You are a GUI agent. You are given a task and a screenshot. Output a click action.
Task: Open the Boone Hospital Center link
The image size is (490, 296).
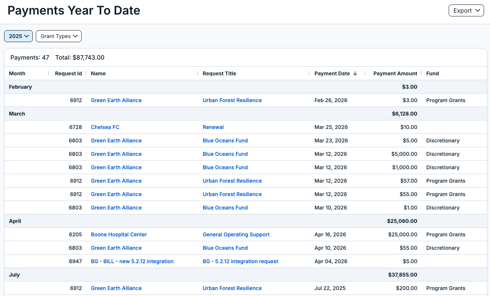[119, 234]
